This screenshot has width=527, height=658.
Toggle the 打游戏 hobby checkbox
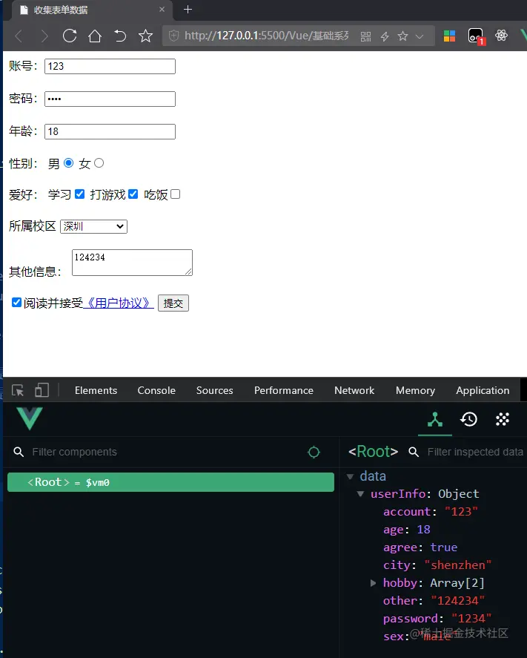(133, 194)
